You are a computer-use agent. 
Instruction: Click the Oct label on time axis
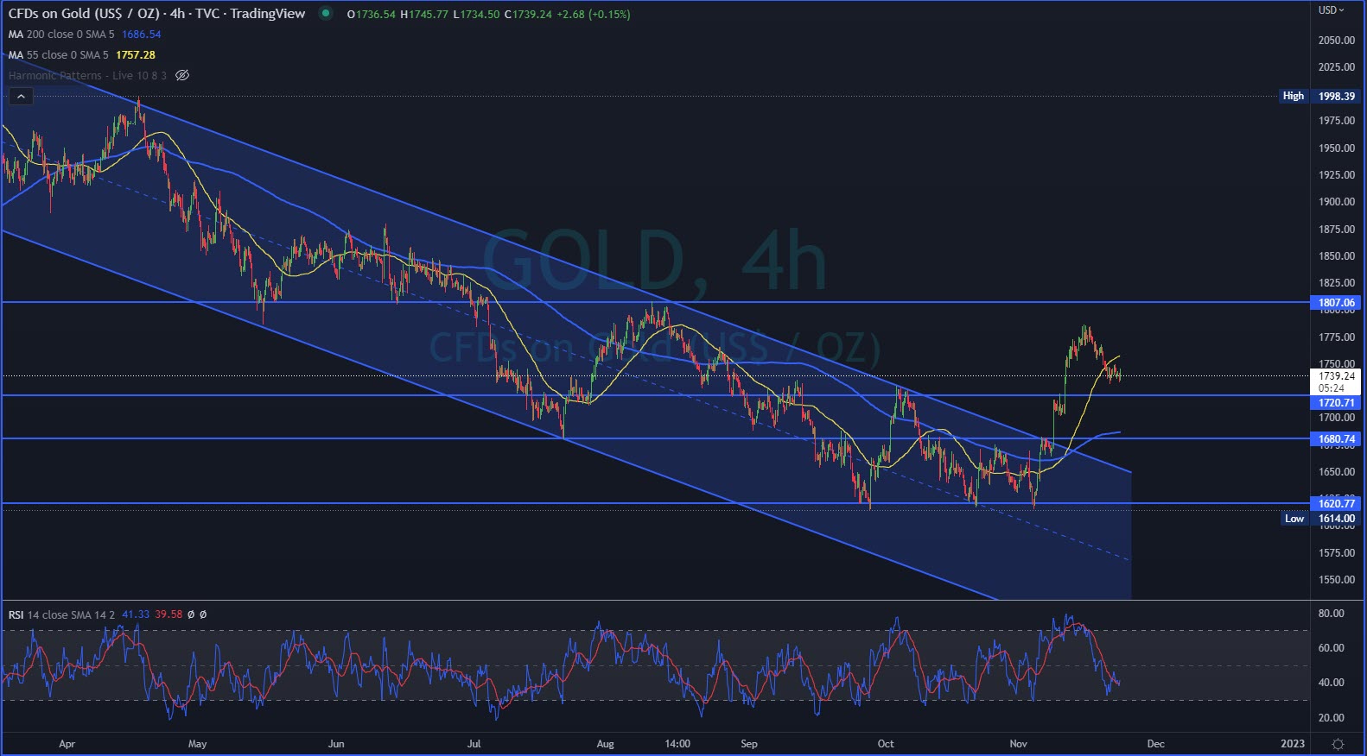coord(886,744)
